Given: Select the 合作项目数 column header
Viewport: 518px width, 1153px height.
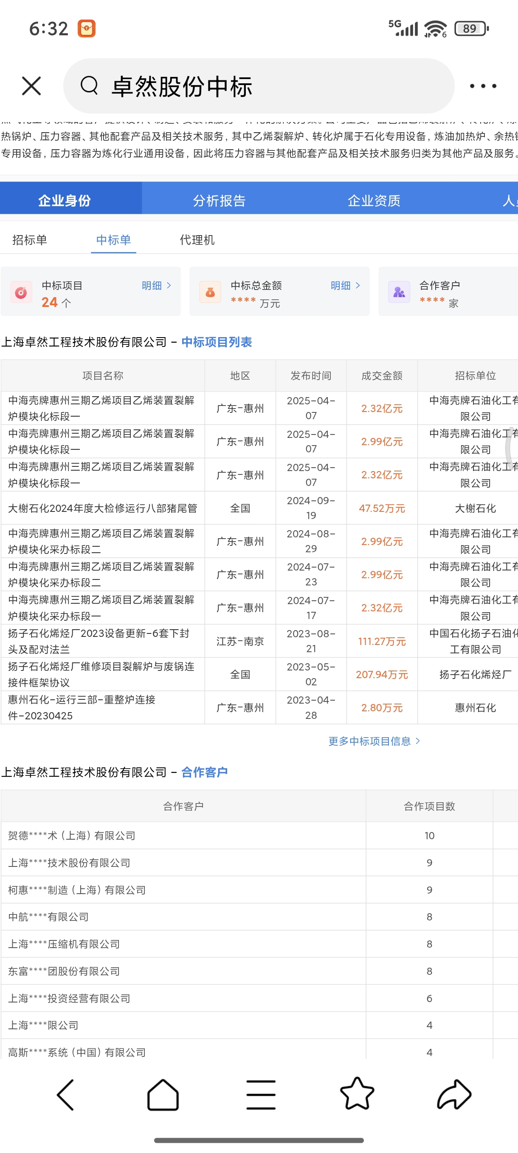Looking at the screenshot, I should (x=430, y=806).
